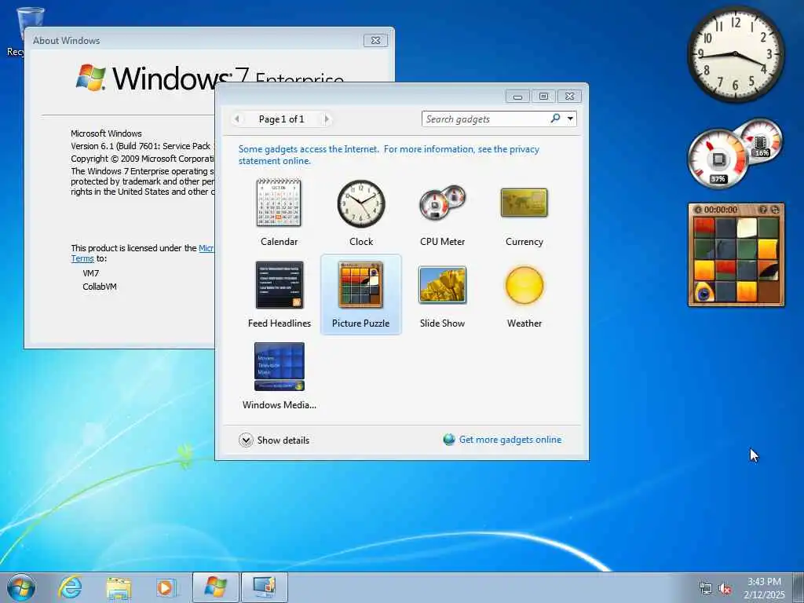
Task: Pause the puzzle timer icon
Action: pyautogui.click(x=698, y=210)
